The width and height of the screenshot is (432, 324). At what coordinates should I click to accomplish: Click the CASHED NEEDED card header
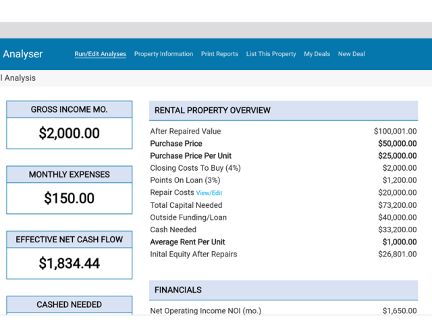click(69, 304)
